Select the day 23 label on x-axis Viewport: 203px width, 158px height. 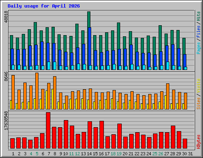pos(143,154)
